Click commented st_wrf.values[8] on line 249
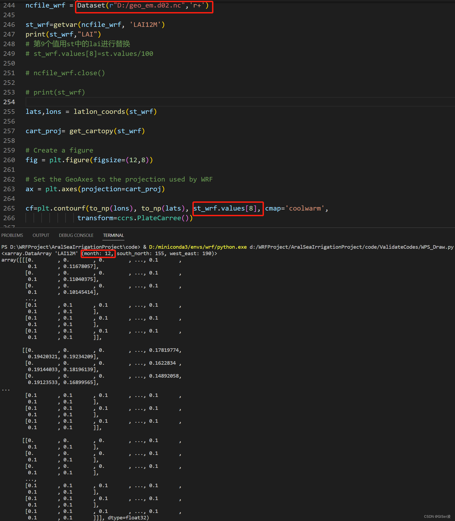Viewport: 455px width, 521px height. click(89, 54)
